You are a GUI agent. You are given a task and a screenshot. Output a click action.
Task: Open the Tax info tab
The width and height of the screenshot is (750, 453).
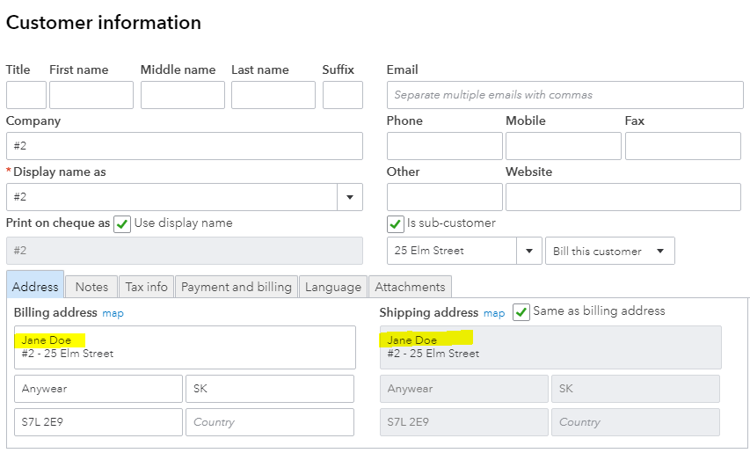(x=146, y=287)
